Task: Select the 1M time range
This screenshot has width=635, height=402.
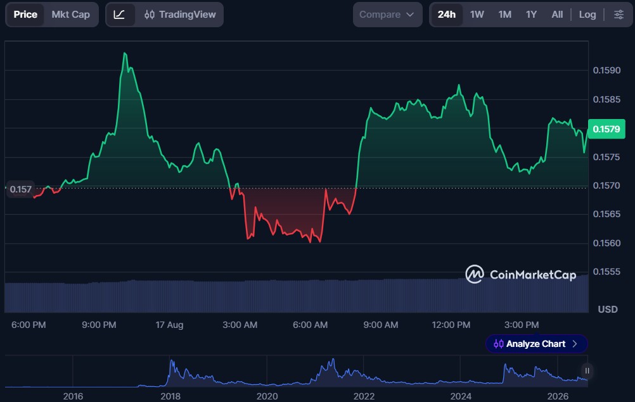Action: pos(504,15)
